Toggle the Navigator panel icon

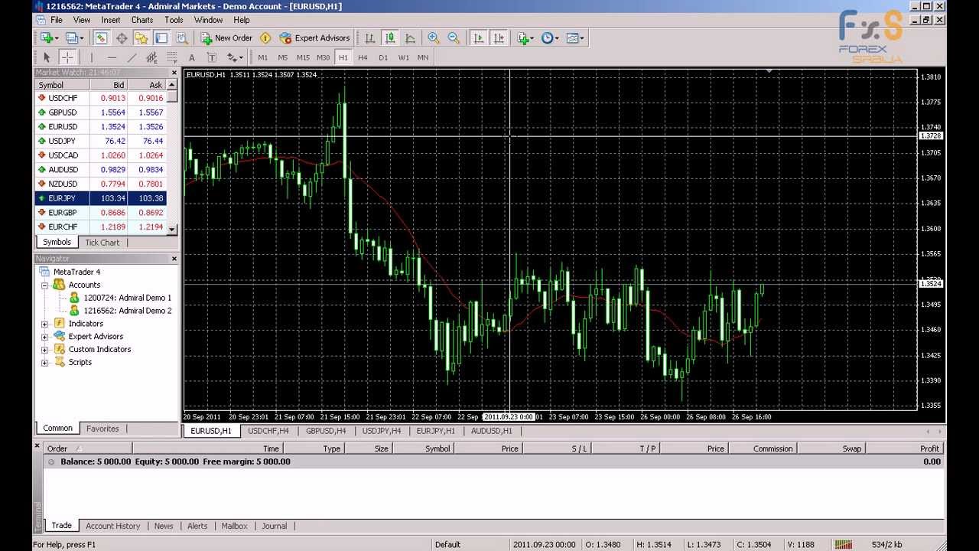(x=141, y=37)
